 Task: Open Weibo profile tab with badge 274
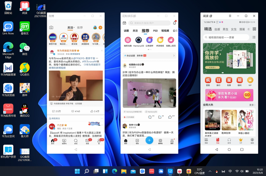tap(99, 141)
